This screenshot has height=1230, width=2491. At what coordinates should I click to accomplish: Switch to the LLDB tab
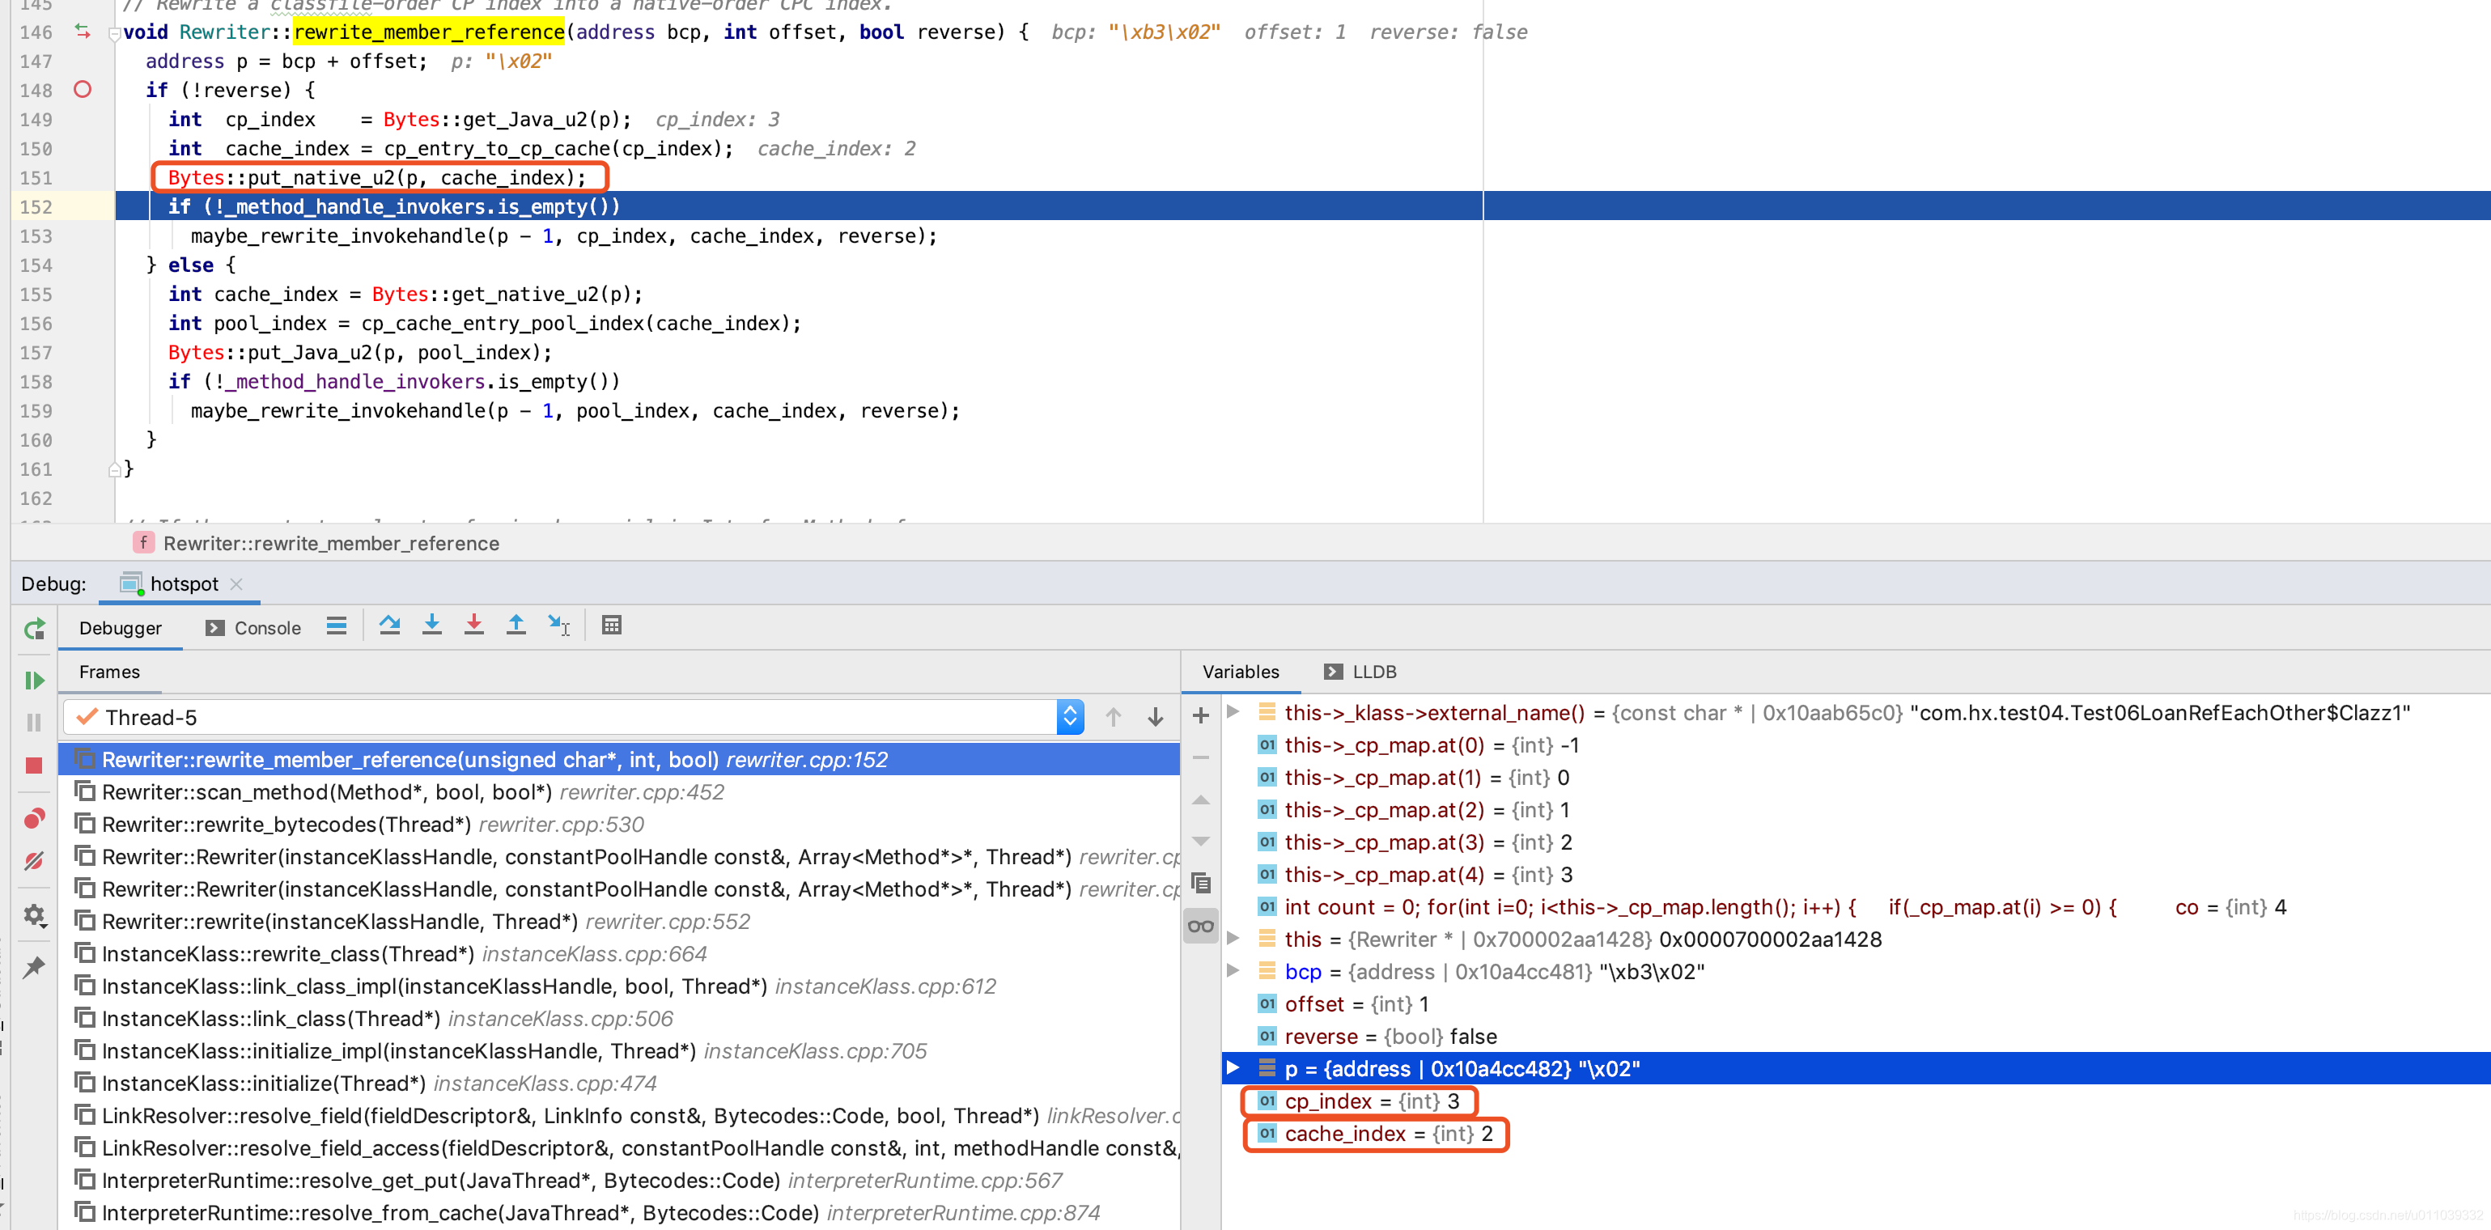(1360, 671)
